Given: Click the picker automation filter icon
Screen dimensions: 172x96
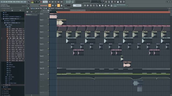Looking at the screenshot, I should click(36, 12).
